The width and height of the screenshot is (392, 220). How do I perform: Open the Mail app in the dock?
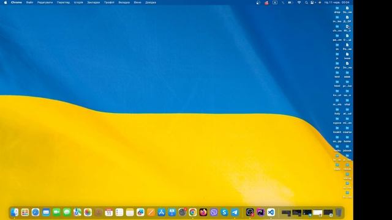[x=46, y=212]
